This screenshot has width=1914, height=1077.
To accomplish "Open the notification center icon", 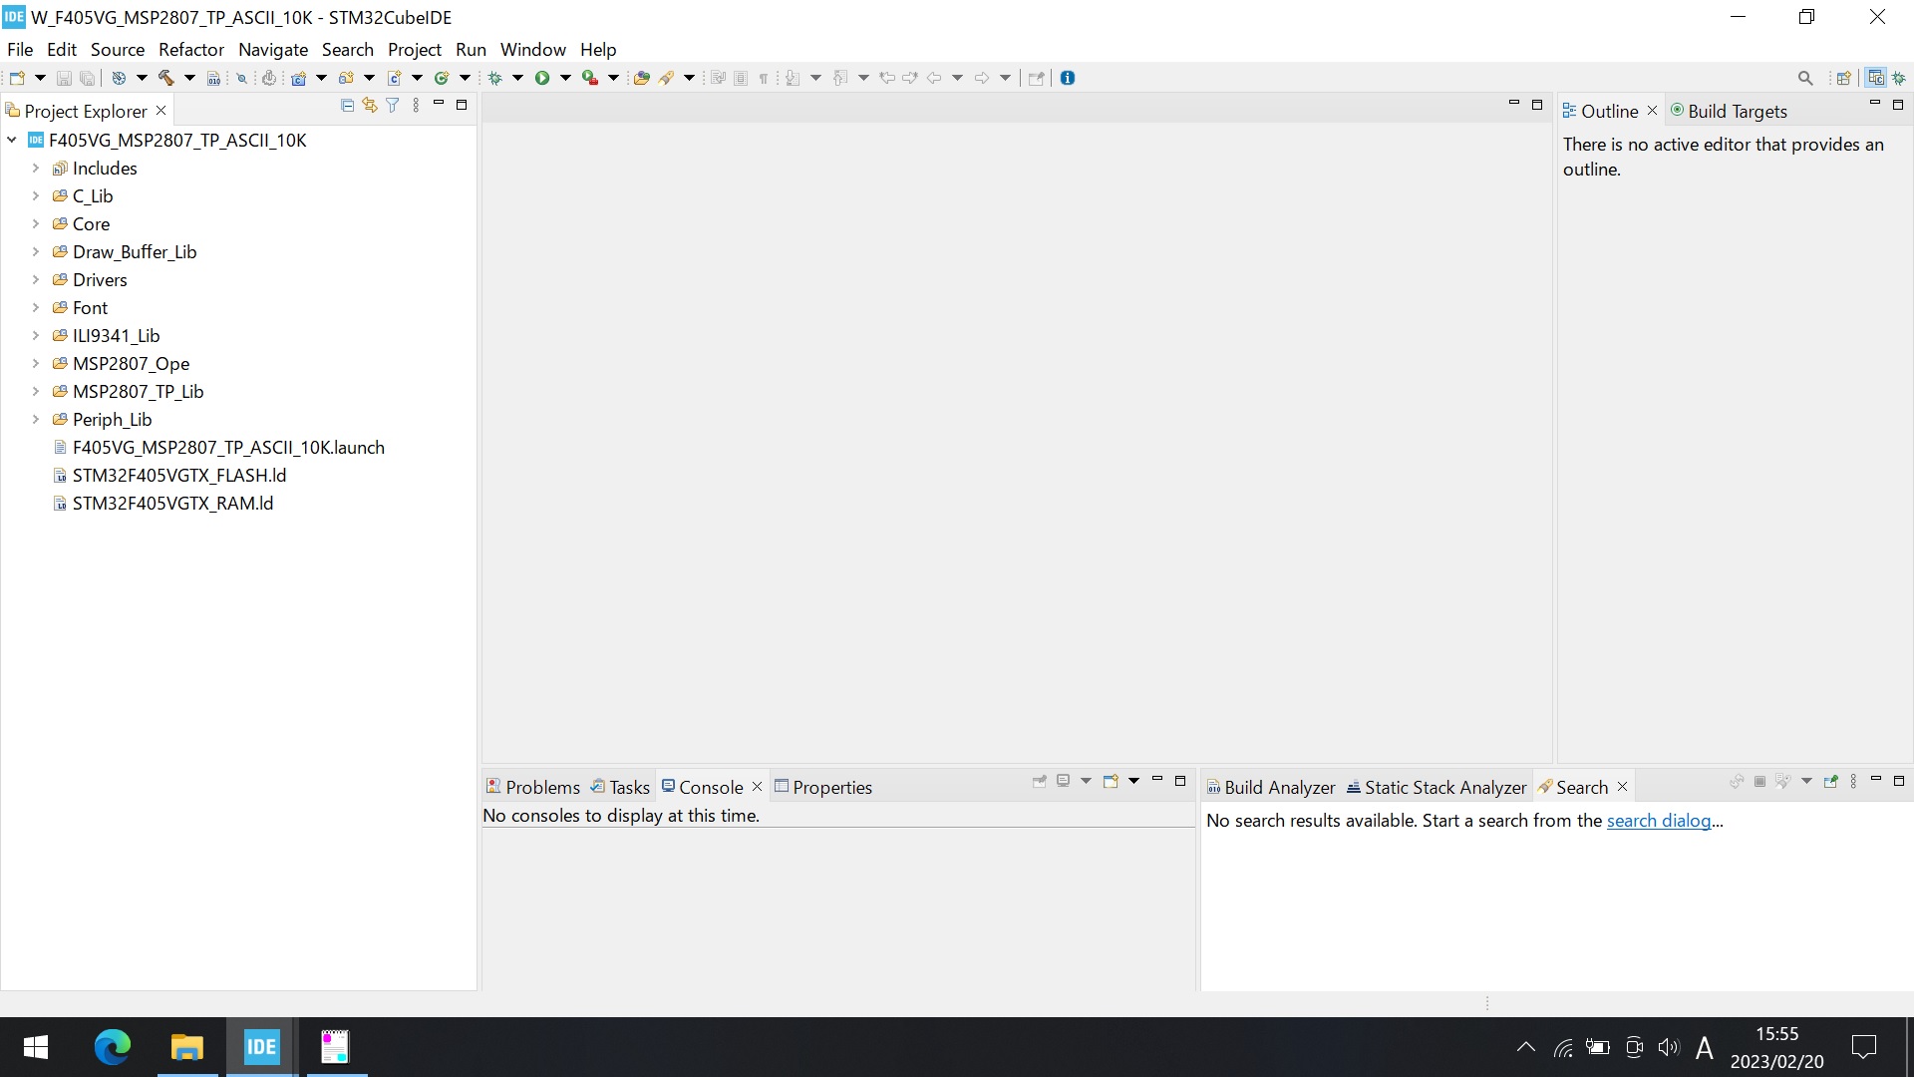I will 1863,1047.
